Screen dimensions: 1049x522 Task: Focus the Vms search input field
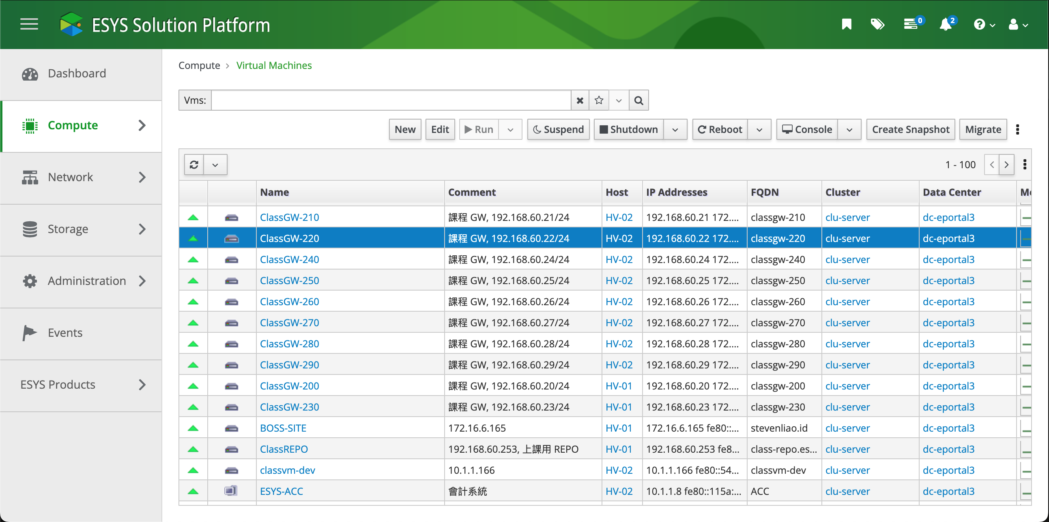391,100
